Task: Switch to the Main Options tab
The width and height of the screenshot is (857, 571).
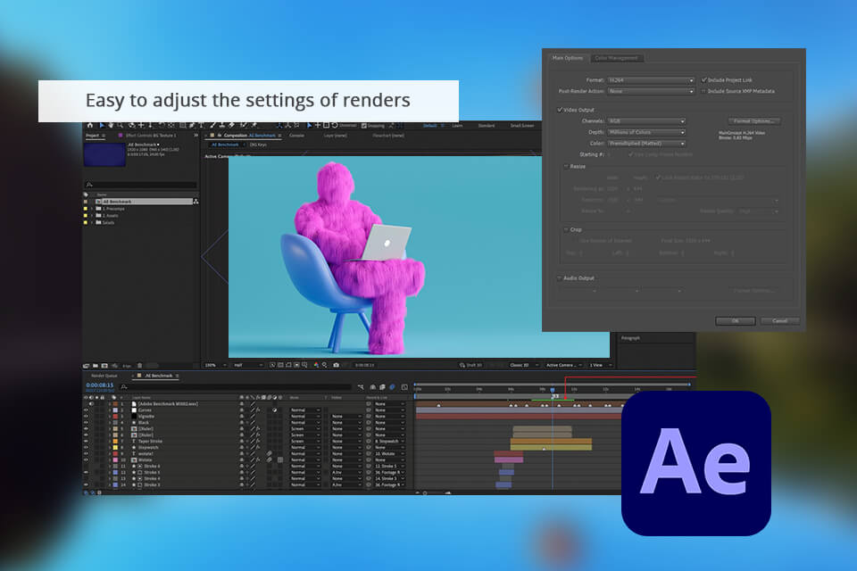Action: (x=568, y=58)
